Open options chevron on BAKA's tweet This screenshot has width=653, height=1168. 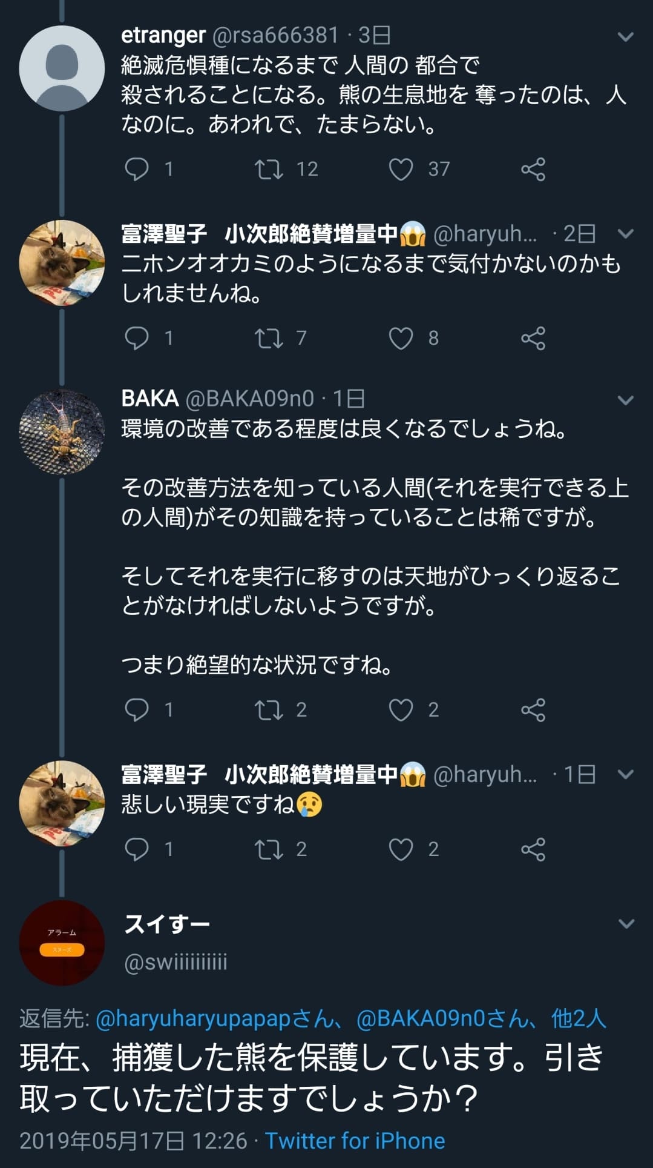pos(625,400)
